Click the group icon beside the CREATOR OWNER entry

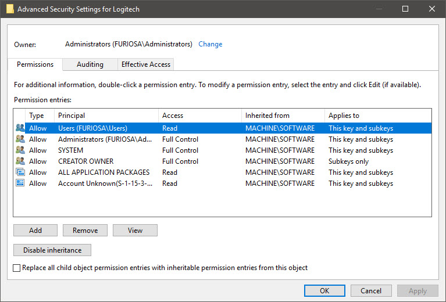coord(20,161)
